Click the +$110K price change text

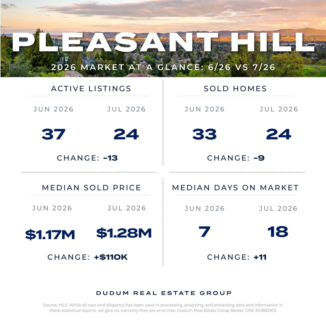tap(111, 257)
